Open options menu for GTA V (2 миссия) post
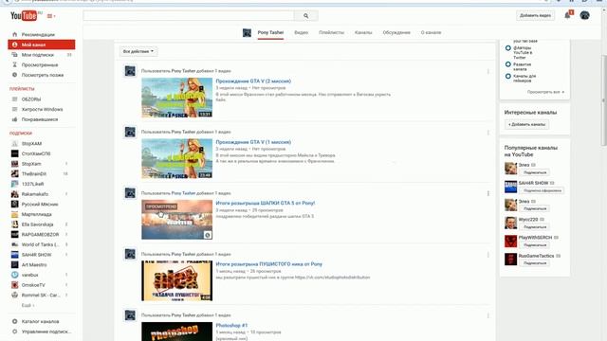607x341 pixels. click(488, 72)
